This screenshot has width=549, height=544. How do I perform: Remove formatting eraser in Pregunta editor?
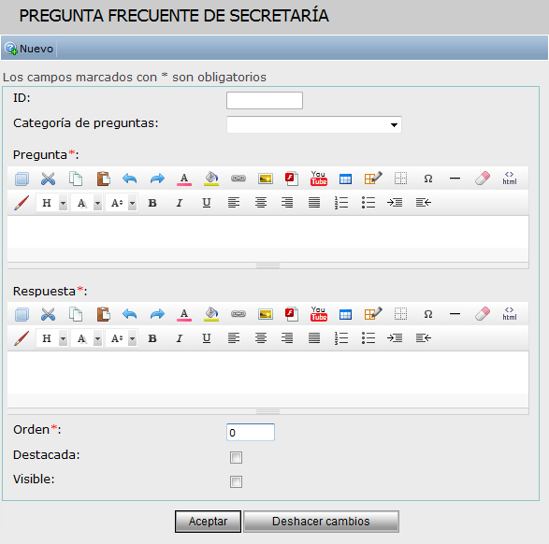tap(483, 179)
